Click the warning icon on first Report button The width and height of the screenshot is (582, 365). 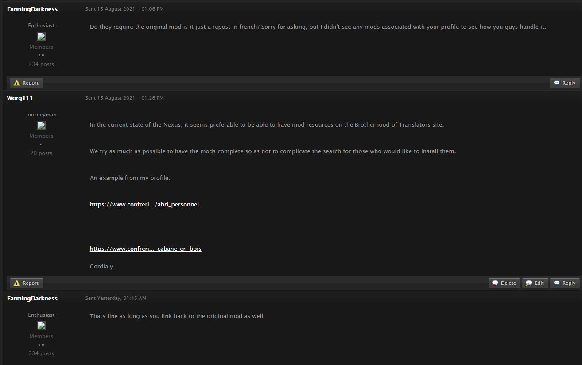(x=17, y=83)
